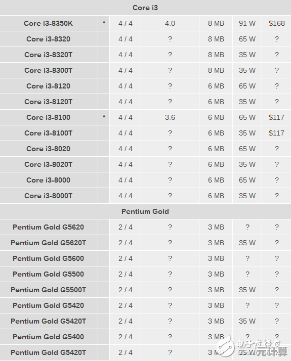Select the Pentium Gold G5420 2 / 4 cell
291x361 pixels.
click(x=126, y=305)
